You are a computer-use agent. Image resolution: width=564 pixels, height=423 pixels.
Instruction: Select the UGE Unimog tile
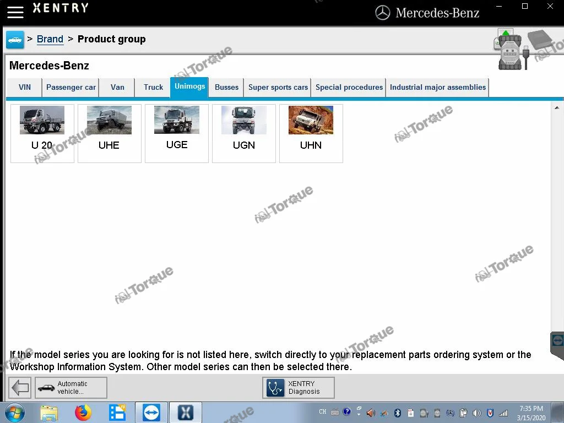(x=177, y=133)
